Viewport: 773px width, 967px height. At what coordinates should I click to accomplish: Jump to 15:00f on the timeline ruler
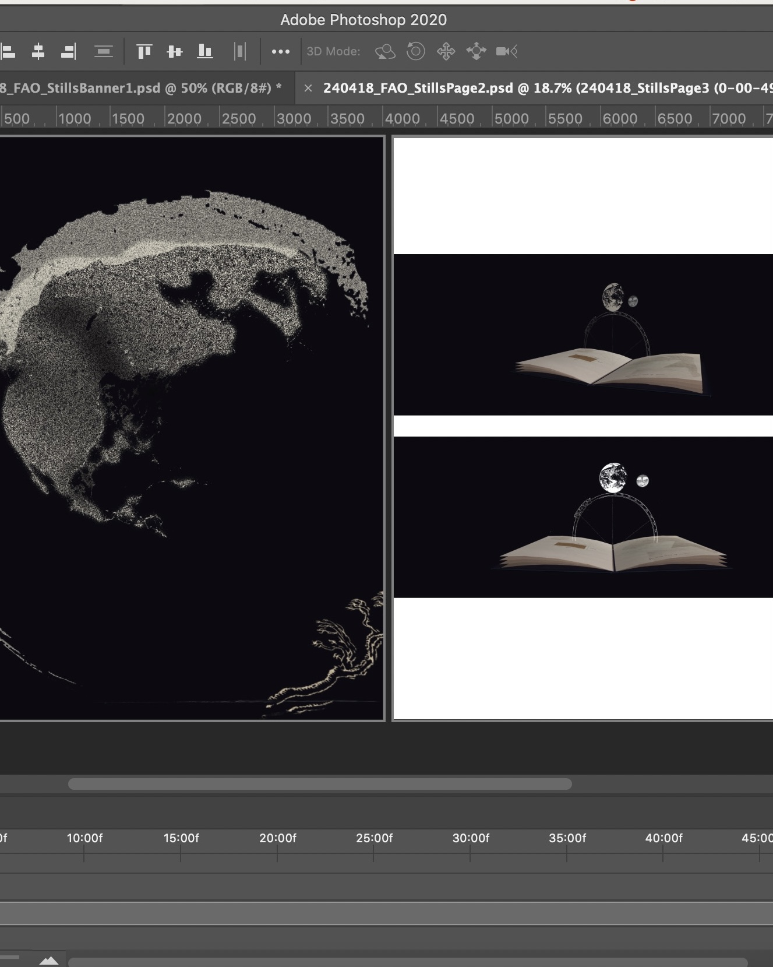[181, 838]
